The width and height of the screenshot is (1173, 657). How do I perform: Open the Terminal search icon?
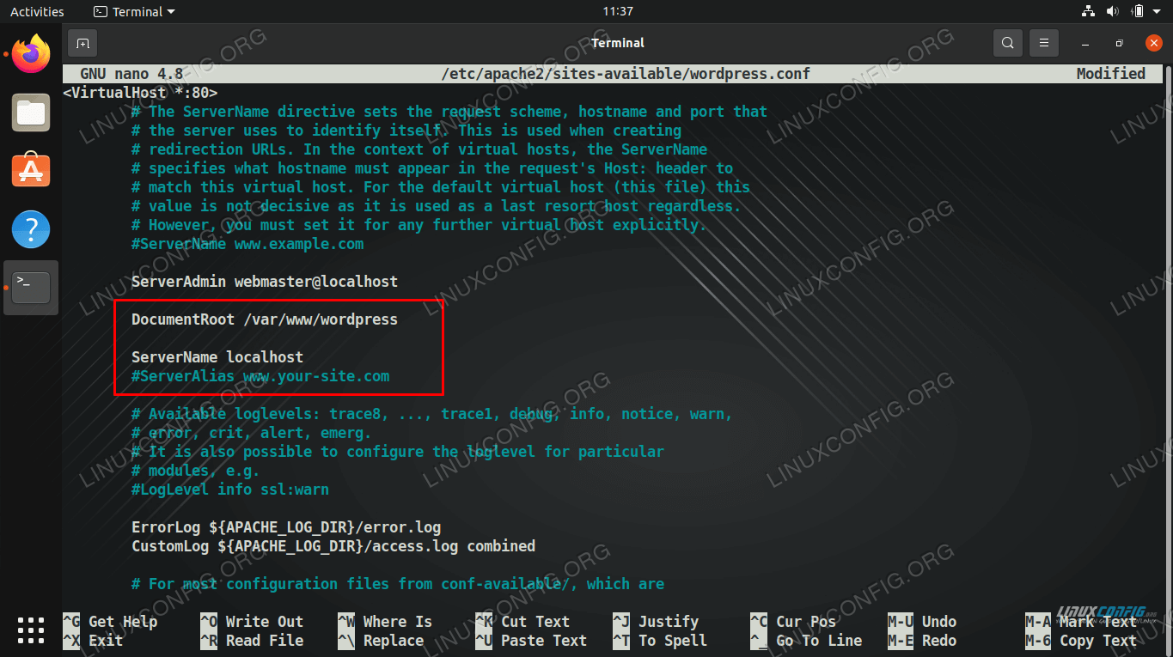1007,43
